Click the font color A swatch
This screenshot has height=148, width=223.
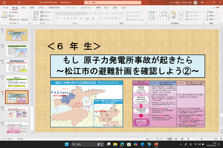pos(93,18)
